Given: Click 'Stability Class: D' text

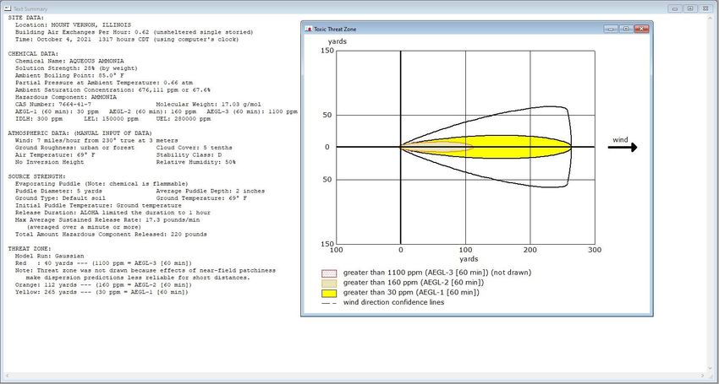Looking at the screenshot, I should tap(187, 154).
